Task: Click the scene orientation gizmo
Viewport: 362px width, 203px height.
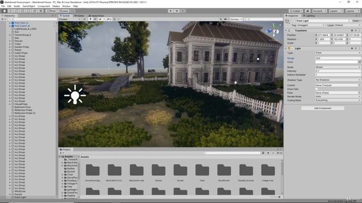Action: point(274,30)
